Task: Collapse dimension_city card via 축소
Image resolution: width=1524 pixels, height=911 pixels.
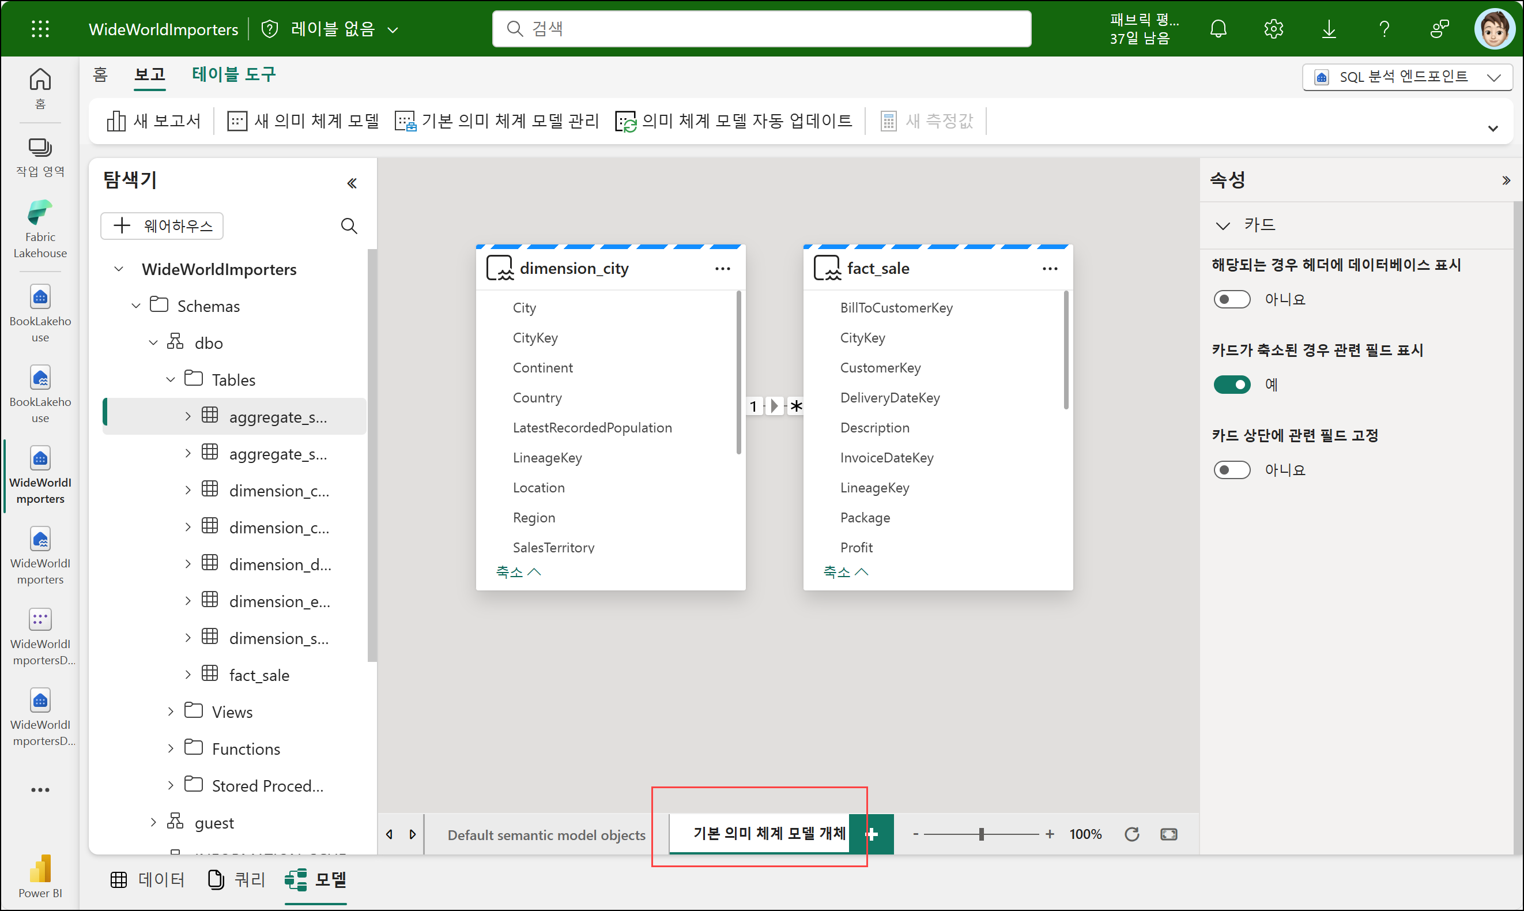Action: pos(518,572)
